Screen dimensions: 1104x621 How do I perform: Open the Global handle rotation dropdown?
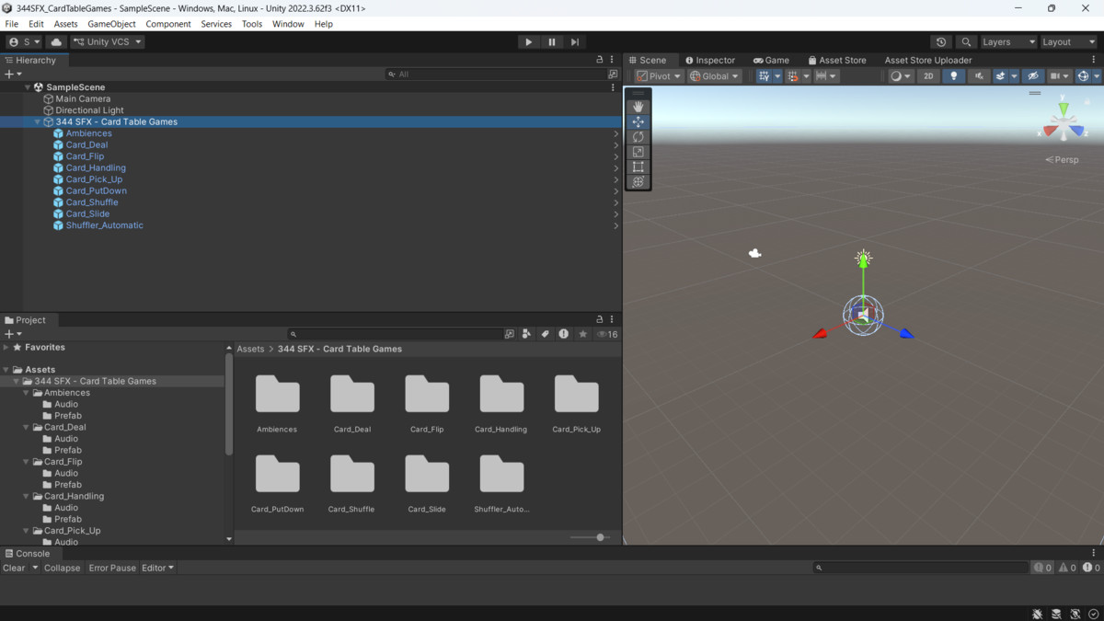tap(714, 76)
